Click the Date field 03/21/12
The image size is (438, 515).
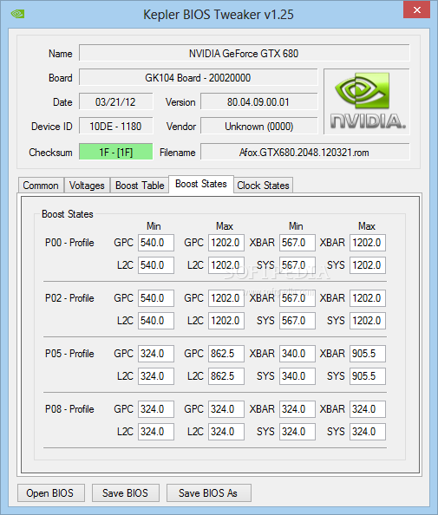click(115, 101)
